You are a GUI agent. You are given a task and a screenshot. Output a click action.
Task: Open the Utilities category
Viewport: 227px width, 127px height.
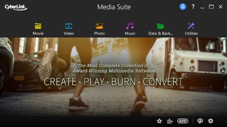(x=191, y=29)
